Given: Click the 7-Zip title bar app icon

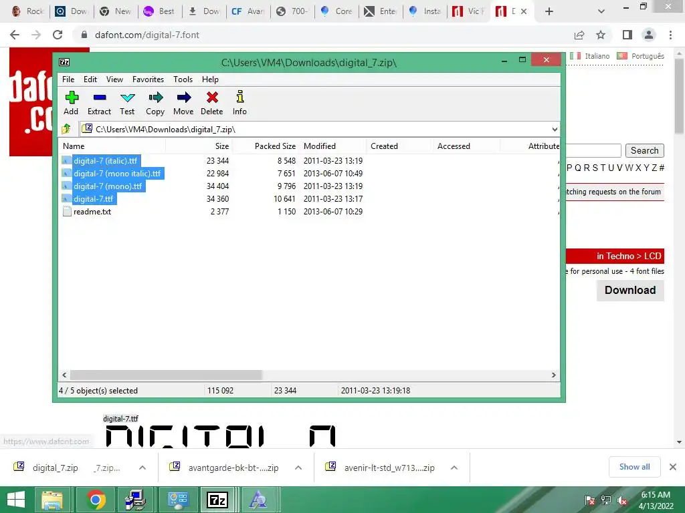Looking at the screenshot, I should 64,62.
